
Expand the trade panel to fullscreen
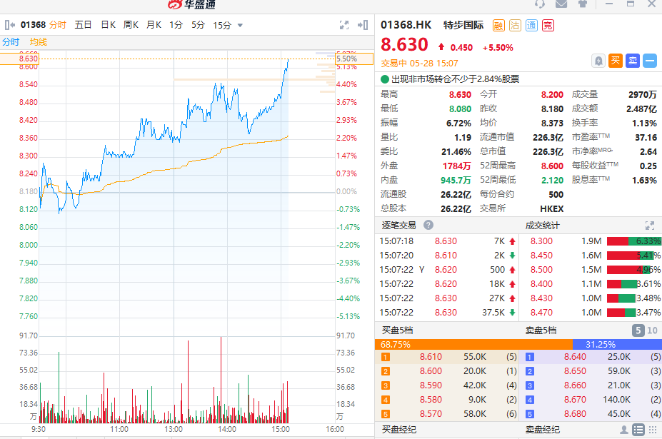pos(650,226)
